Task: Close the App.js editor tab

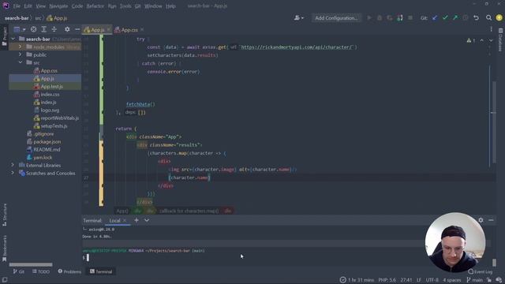Action: 109,30
